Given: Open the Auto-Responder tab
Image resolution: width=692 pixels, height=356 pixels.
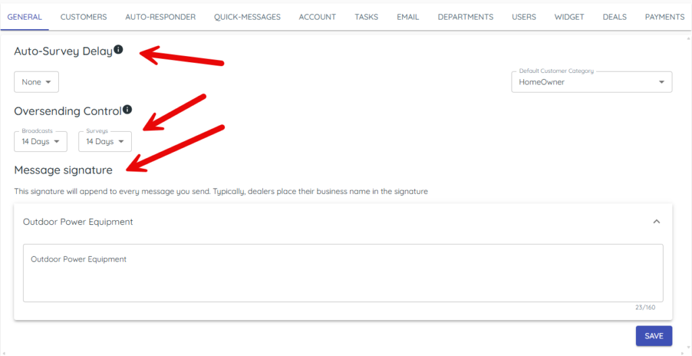Looking at the screenshot, I should coord(160,17).
